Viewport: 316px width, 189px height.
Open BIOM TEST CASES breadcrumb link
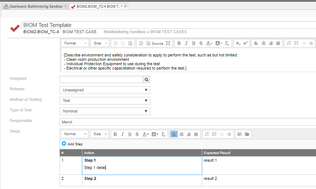(169, 32)
